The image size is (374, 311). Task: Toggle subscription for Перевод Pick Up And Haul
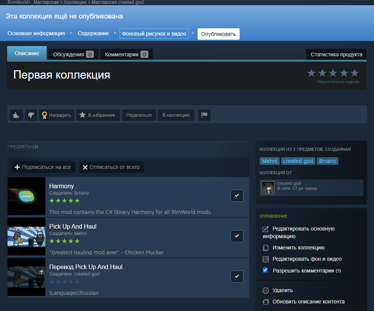pos(237,277)
